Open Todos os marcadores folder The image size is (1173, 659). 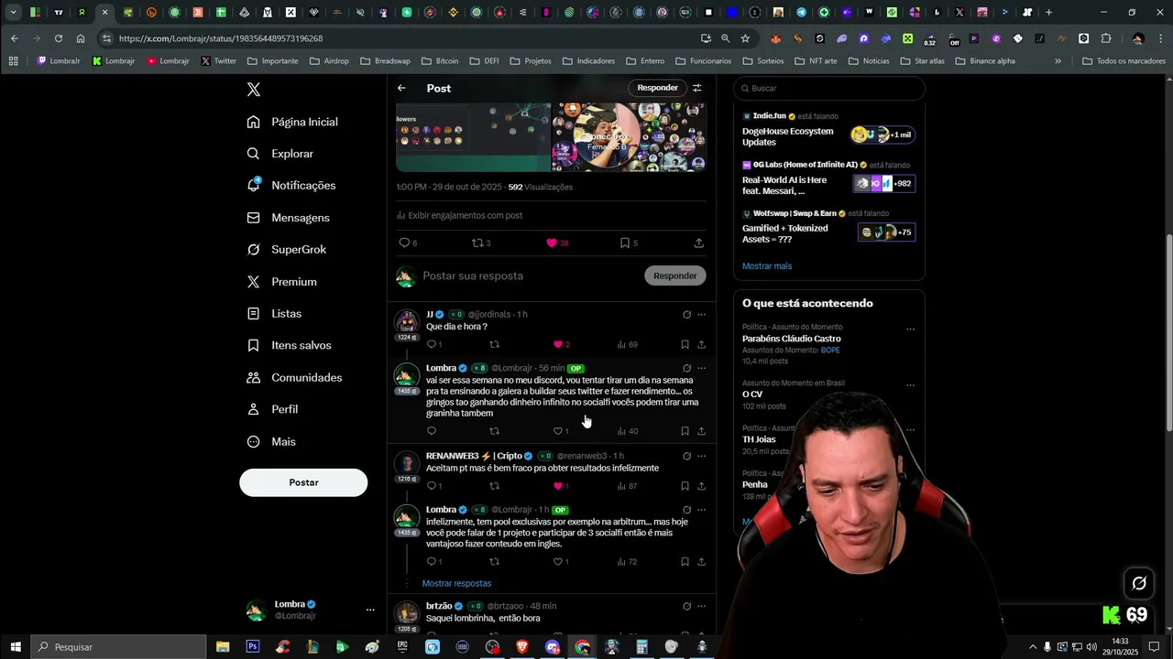1124,61
